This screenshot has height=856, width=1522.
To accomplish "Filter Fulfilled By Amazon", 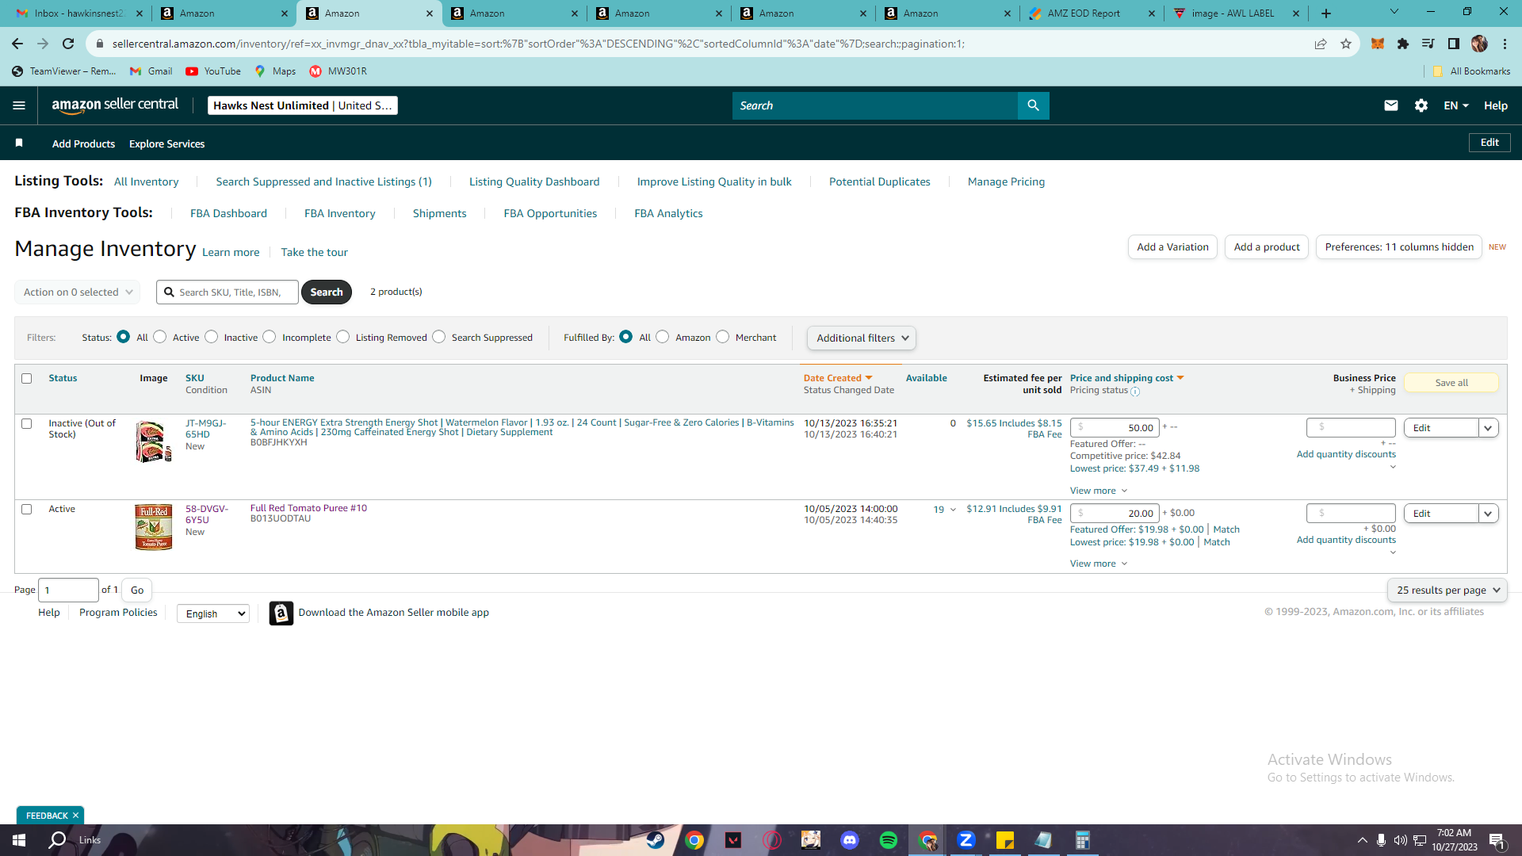I will pos(663,337).
